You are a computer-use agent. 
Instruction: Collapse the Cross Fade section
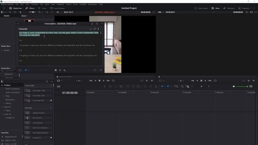[51, 86]
